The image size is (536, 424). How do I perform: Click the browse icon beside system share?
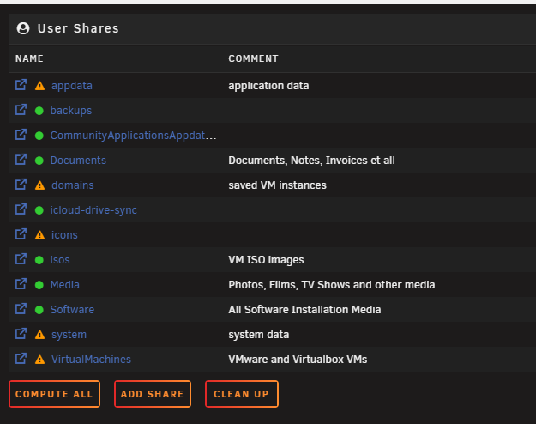tap(21, 334)
